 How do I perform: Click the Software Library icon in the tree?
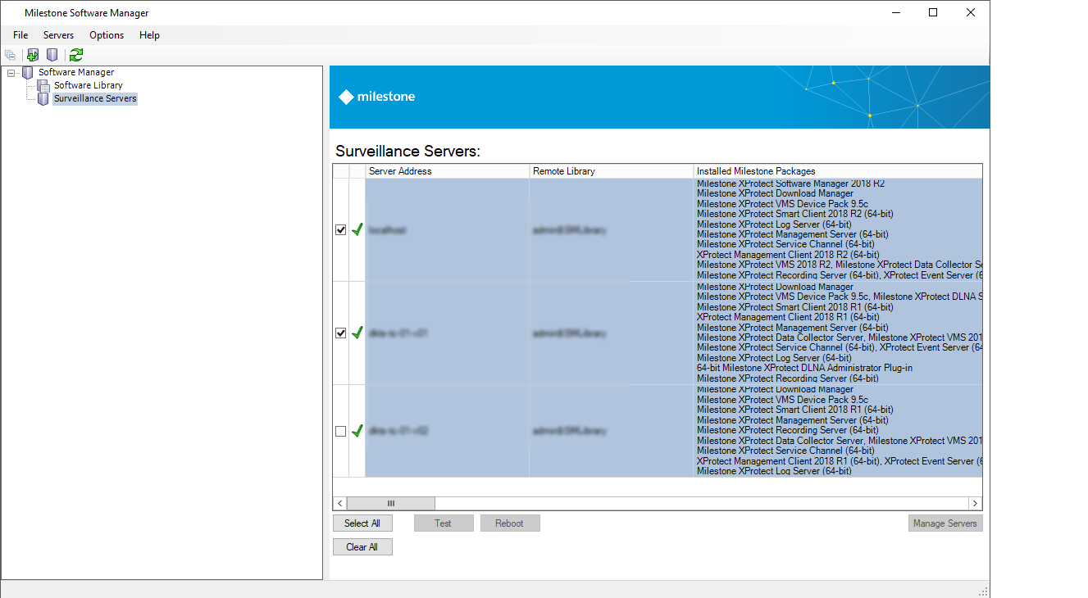[43, 84]
